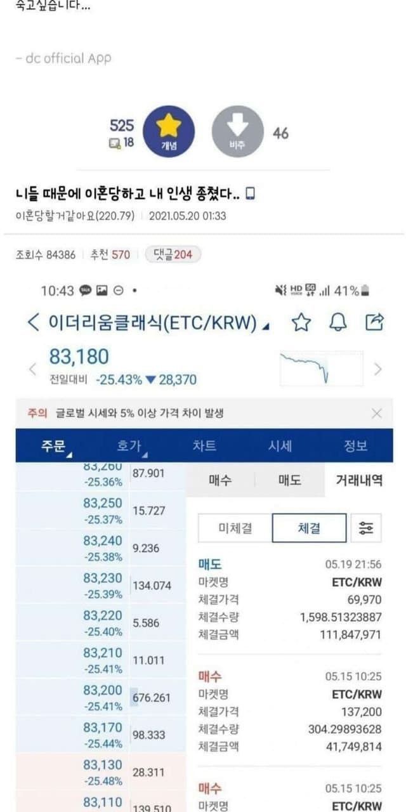Tap the favorite star outline icon

click(x=301, y=323)
